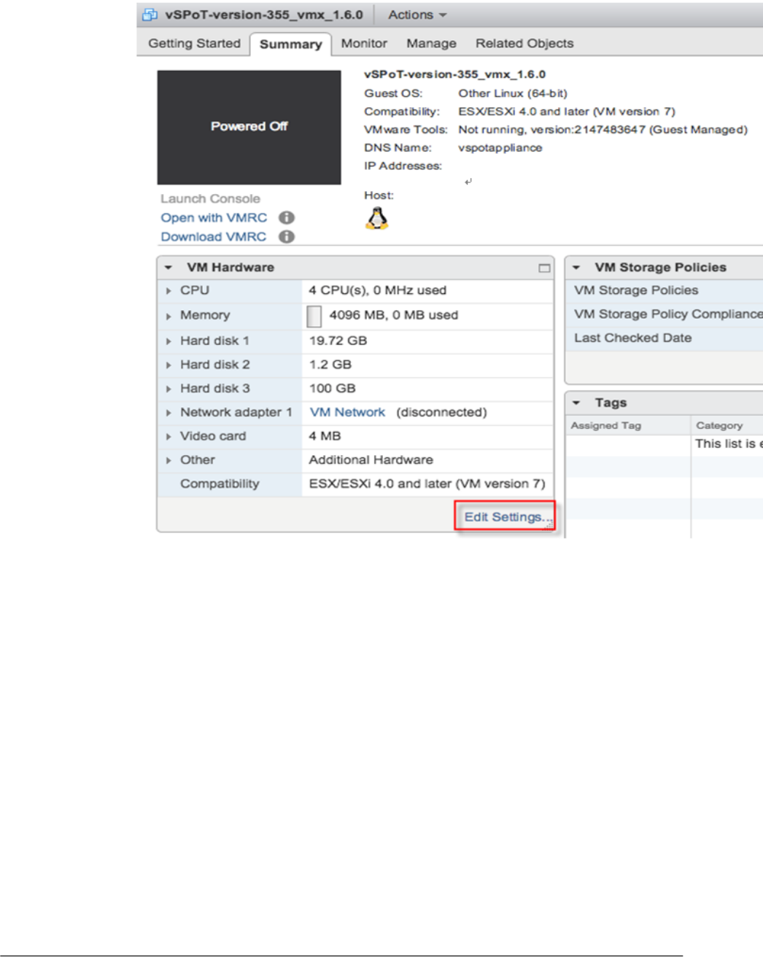Open the VM Network link

pyautogui.click(x=347, y=412)
